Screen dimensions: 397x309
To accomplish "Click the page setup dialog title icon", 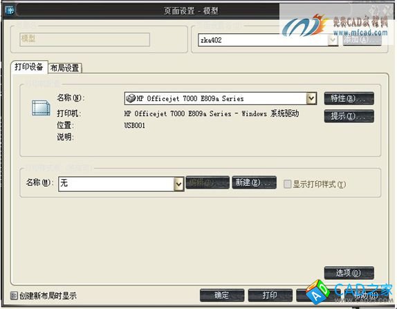I will tap(10, 10).
